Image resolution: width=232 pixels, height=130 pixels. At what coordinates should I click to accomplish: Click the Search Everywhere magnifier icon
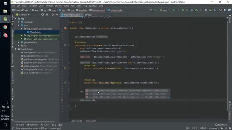(x=220, y=10)
